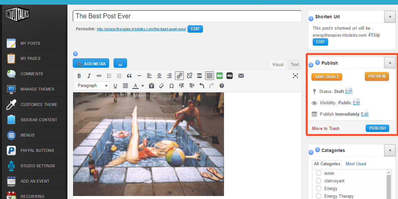Open Manage Themes in the sidebar
The width and height of the screenshot is (398, 199).
[37, 89]
